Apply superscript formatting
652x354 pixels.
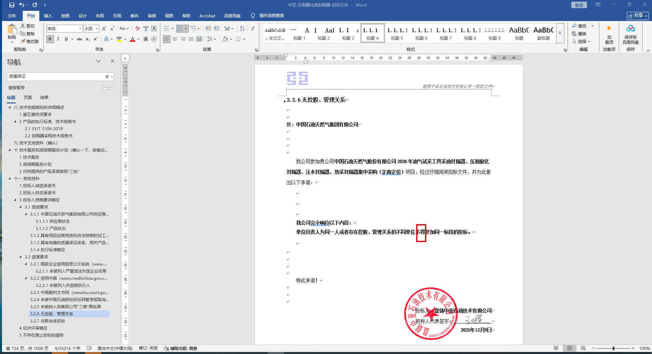pyautogui.click(x=96, y=39)
